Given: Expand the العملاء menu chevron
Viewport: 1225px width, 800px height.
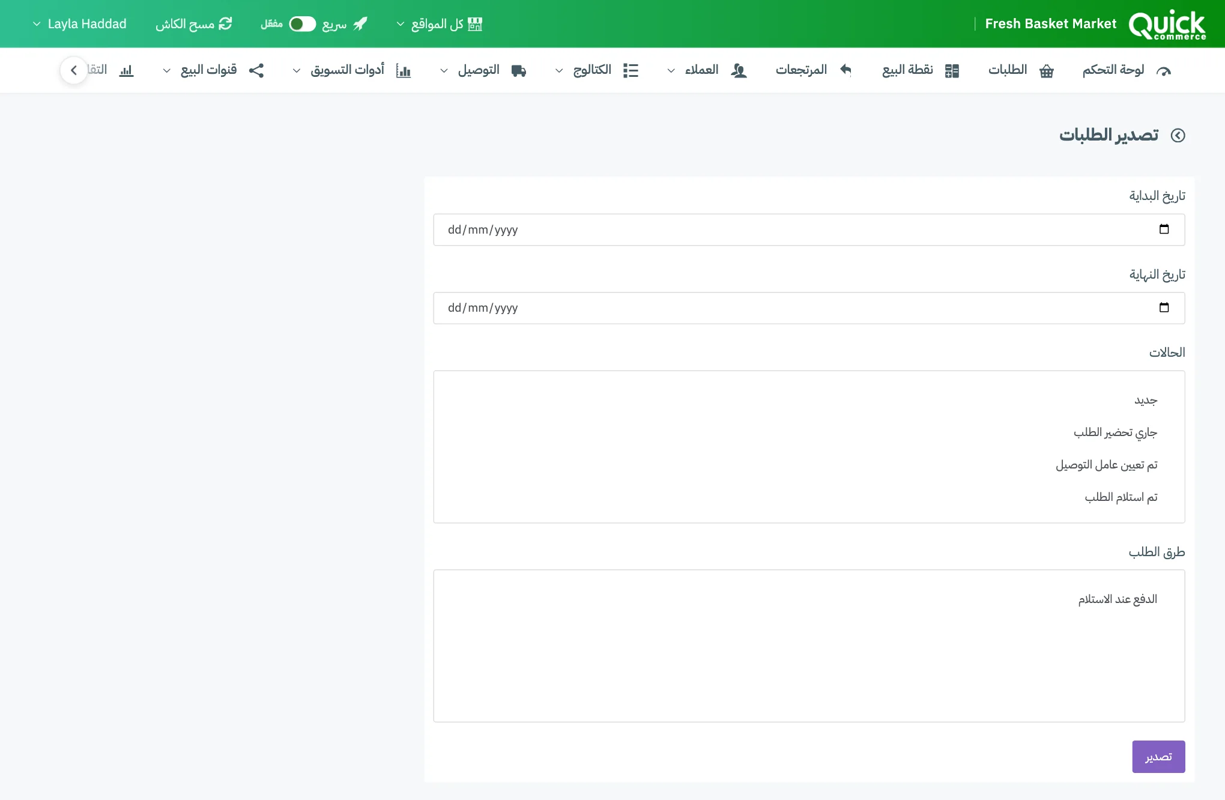Looking at the screenshot, I should click(x=671, y=71).
